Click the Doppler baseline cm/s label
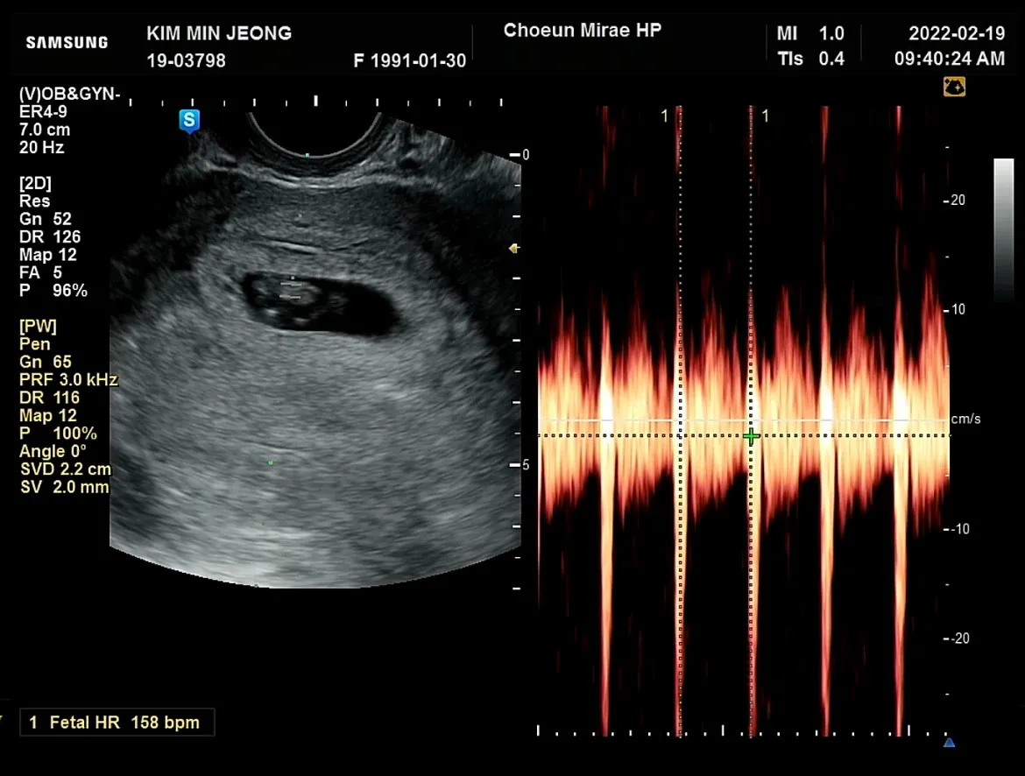The height and width of the screenshot is (776, 1025). [x=965, y=419]
